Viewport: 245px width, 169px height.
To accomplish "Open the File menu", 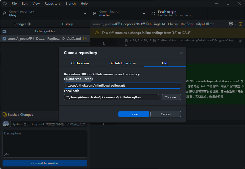I will tap(14, 3).
